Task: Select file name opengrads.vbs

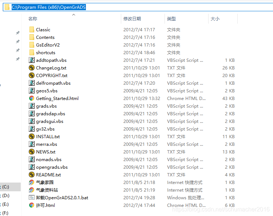Action: pos(52,167)
